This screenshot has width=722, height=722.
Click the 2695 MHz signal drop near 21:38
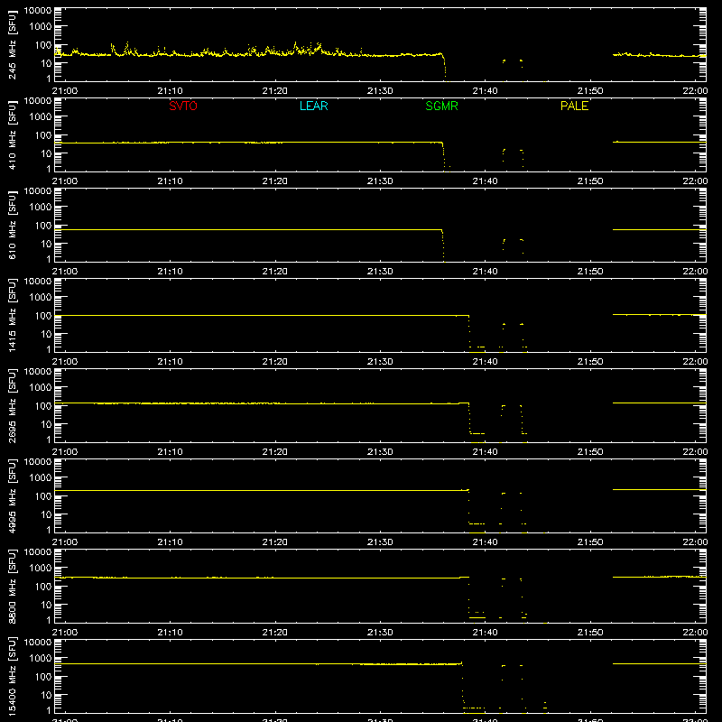(x=469, y=418)
